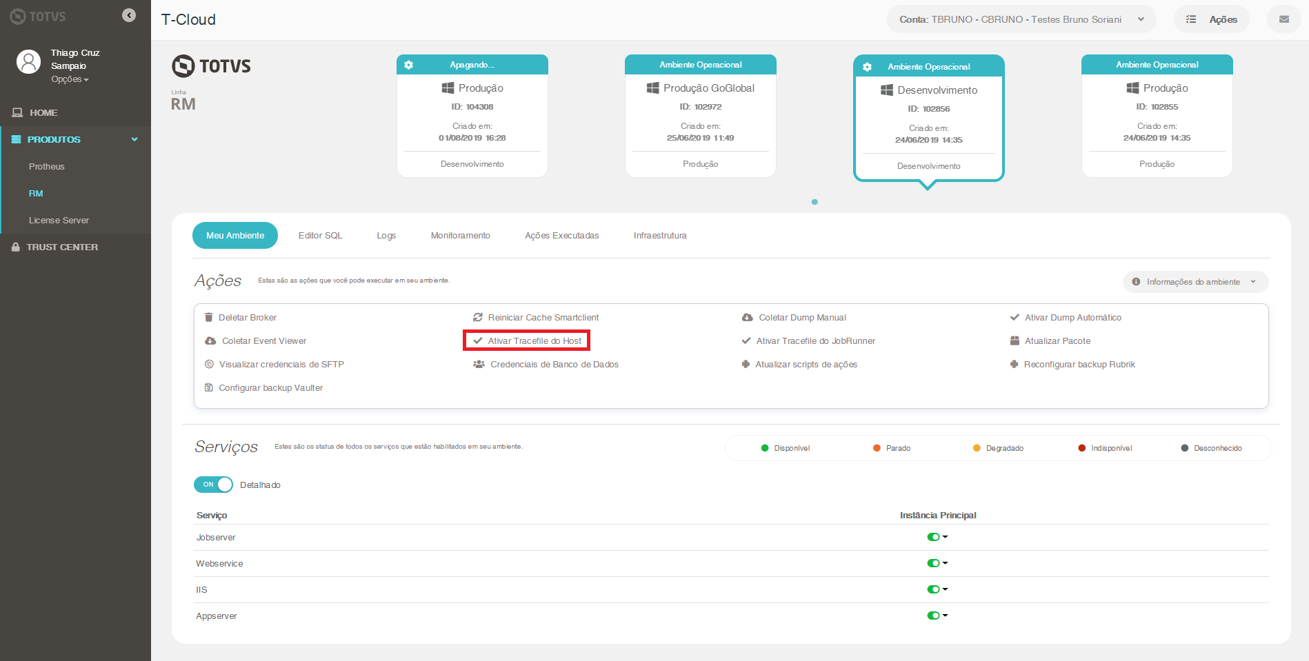Toggle IIS service status switch

pyautogui.click(x=933, y=589)
